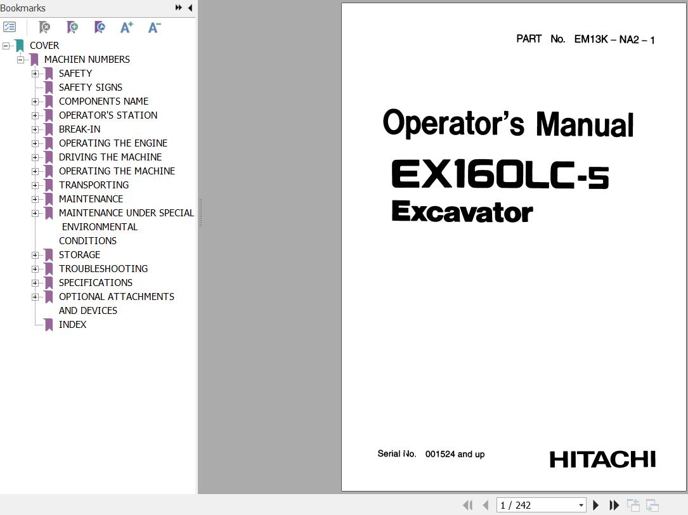Screen dimensions: 688x515
Task: Collapse the COVER bookmark tree
Action: pos(6,46)
